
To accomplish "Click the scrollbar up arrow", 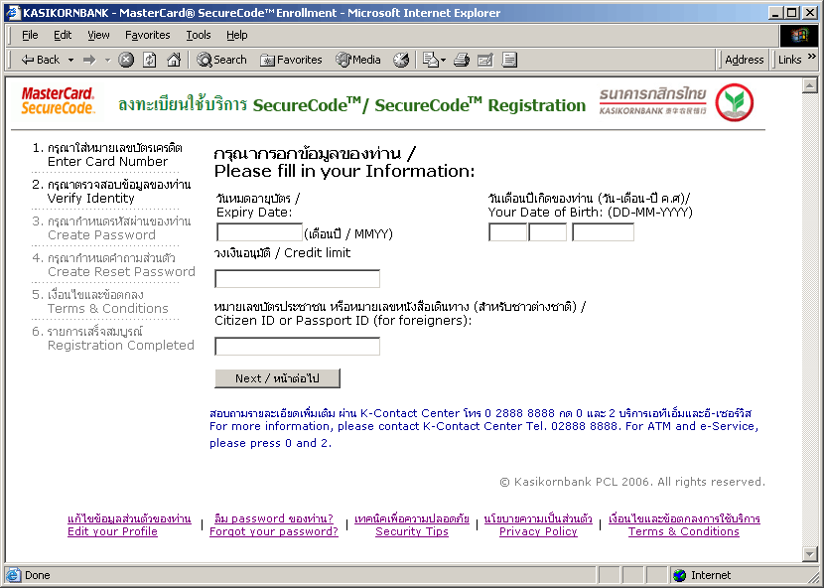I will pos(810,85).
